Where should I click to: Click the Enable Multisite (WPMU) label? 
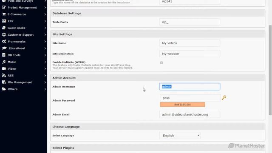click(x=69, y=62)
